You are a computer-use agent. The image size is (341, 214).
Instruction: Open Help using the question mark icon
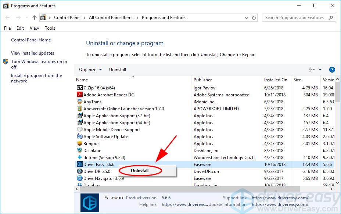tap(331, 69)
